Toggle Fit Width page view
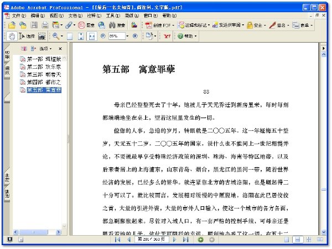332x249 pixels. 92,36
